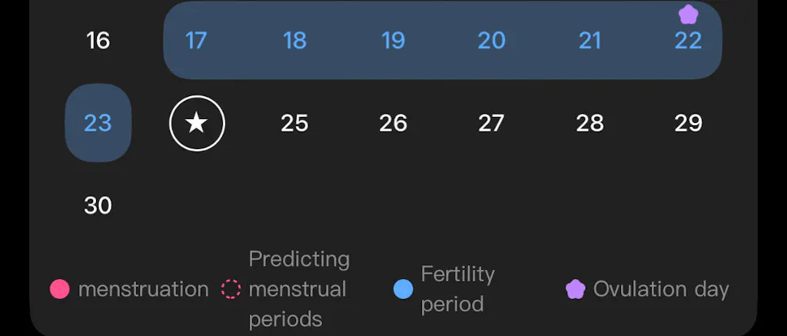Select fertile day 17

point(197,40)
